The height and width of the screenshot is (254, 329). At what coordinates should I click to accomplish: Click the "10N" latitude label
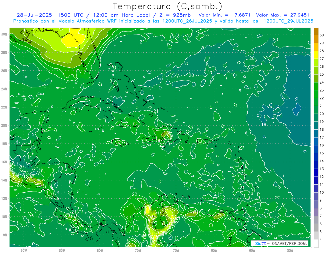pyautogui.click(x=4, y=216)
